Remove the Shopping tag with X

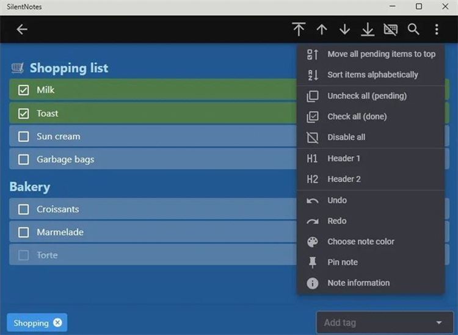(57, 322)
